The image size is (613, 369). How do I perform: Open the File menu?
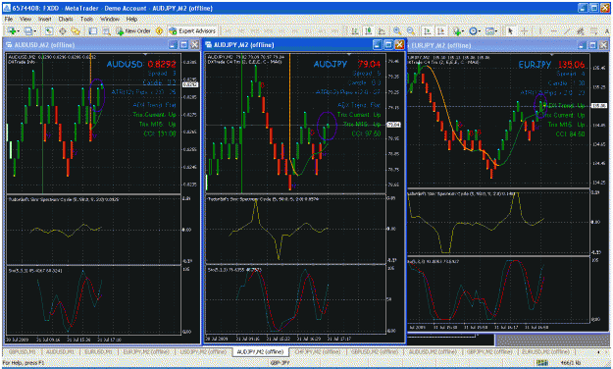pyautogui.click(x=9, y=19)
